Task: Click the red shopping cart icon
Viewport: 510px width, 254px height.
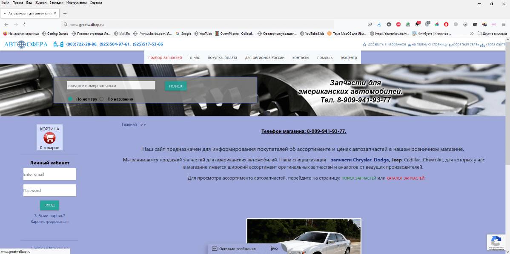Action: [x=49, y=138]
